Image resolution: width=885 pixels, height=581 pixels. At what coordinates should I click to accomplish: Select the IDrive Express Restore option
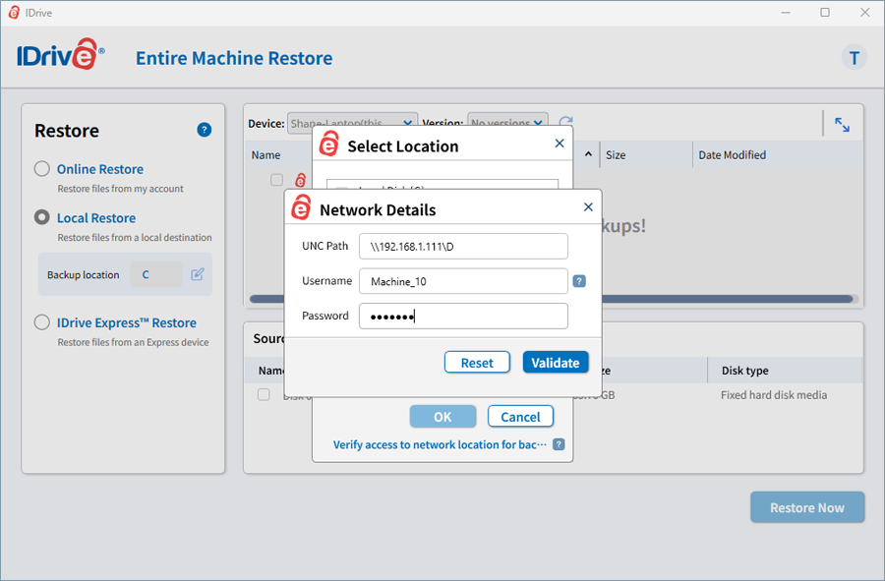(42, 322)
